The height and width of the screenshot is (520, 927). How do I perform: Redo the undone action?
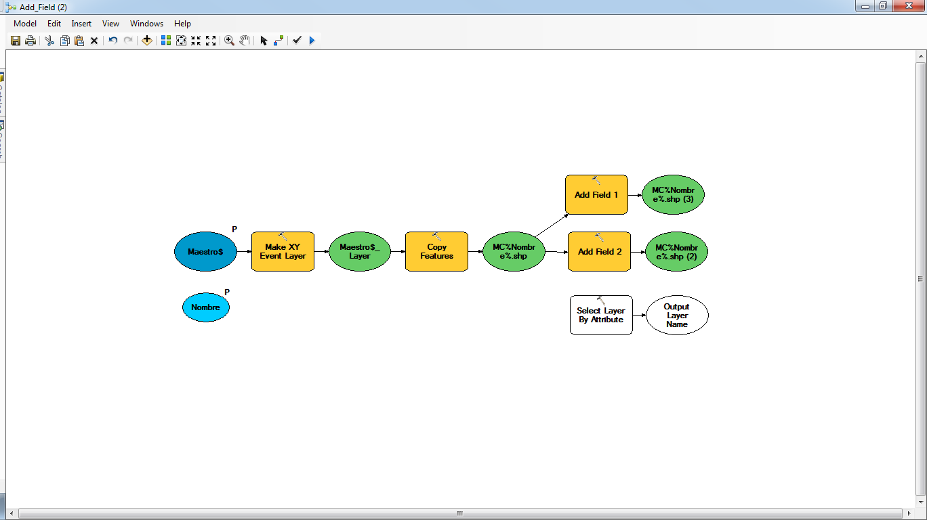tap(128, 41)
